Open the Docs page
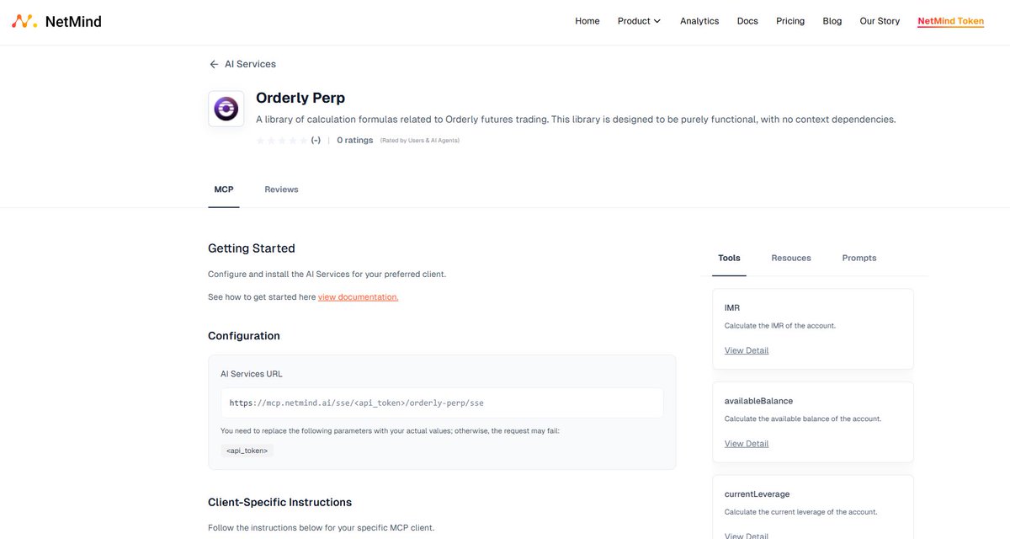The height and width of the screenshot is (539, 1010). (747, 21)
